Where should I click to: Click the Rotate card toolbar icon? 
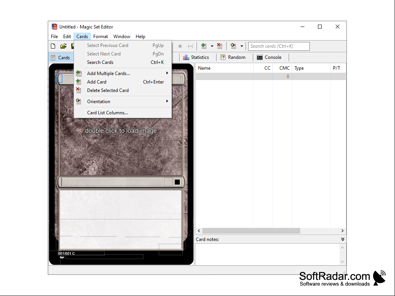(x=233, y=46)
